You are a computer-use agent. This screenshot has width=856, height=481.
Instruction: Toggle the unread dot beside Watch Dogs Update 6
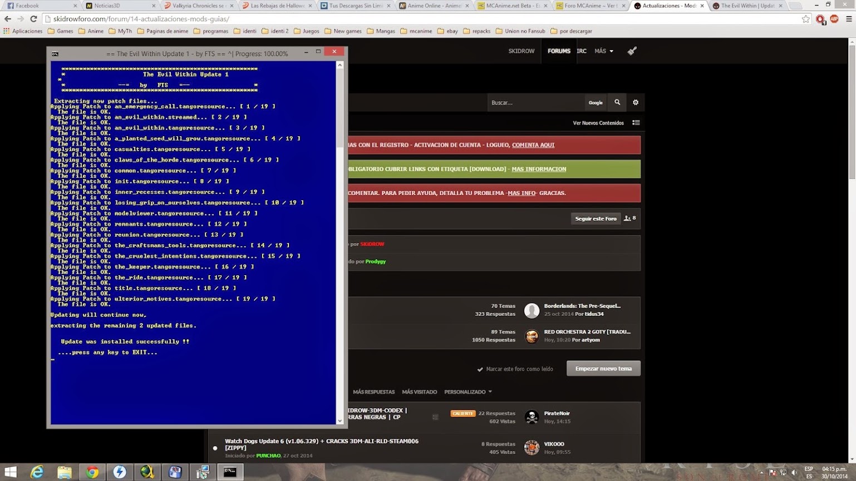coord(215,448)
